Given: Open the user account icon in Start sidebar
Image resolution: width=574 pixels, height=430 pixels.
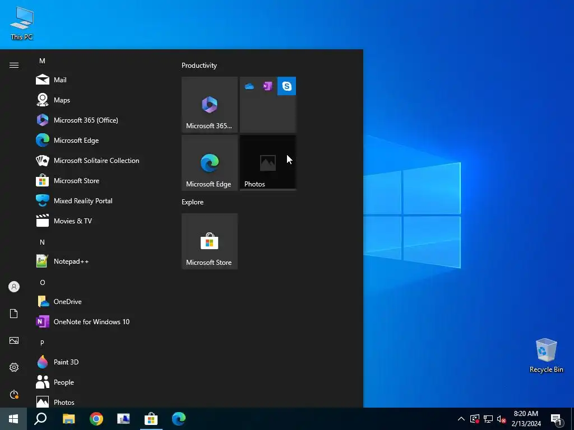Looking at the screenshot, I should pos(14,287).
